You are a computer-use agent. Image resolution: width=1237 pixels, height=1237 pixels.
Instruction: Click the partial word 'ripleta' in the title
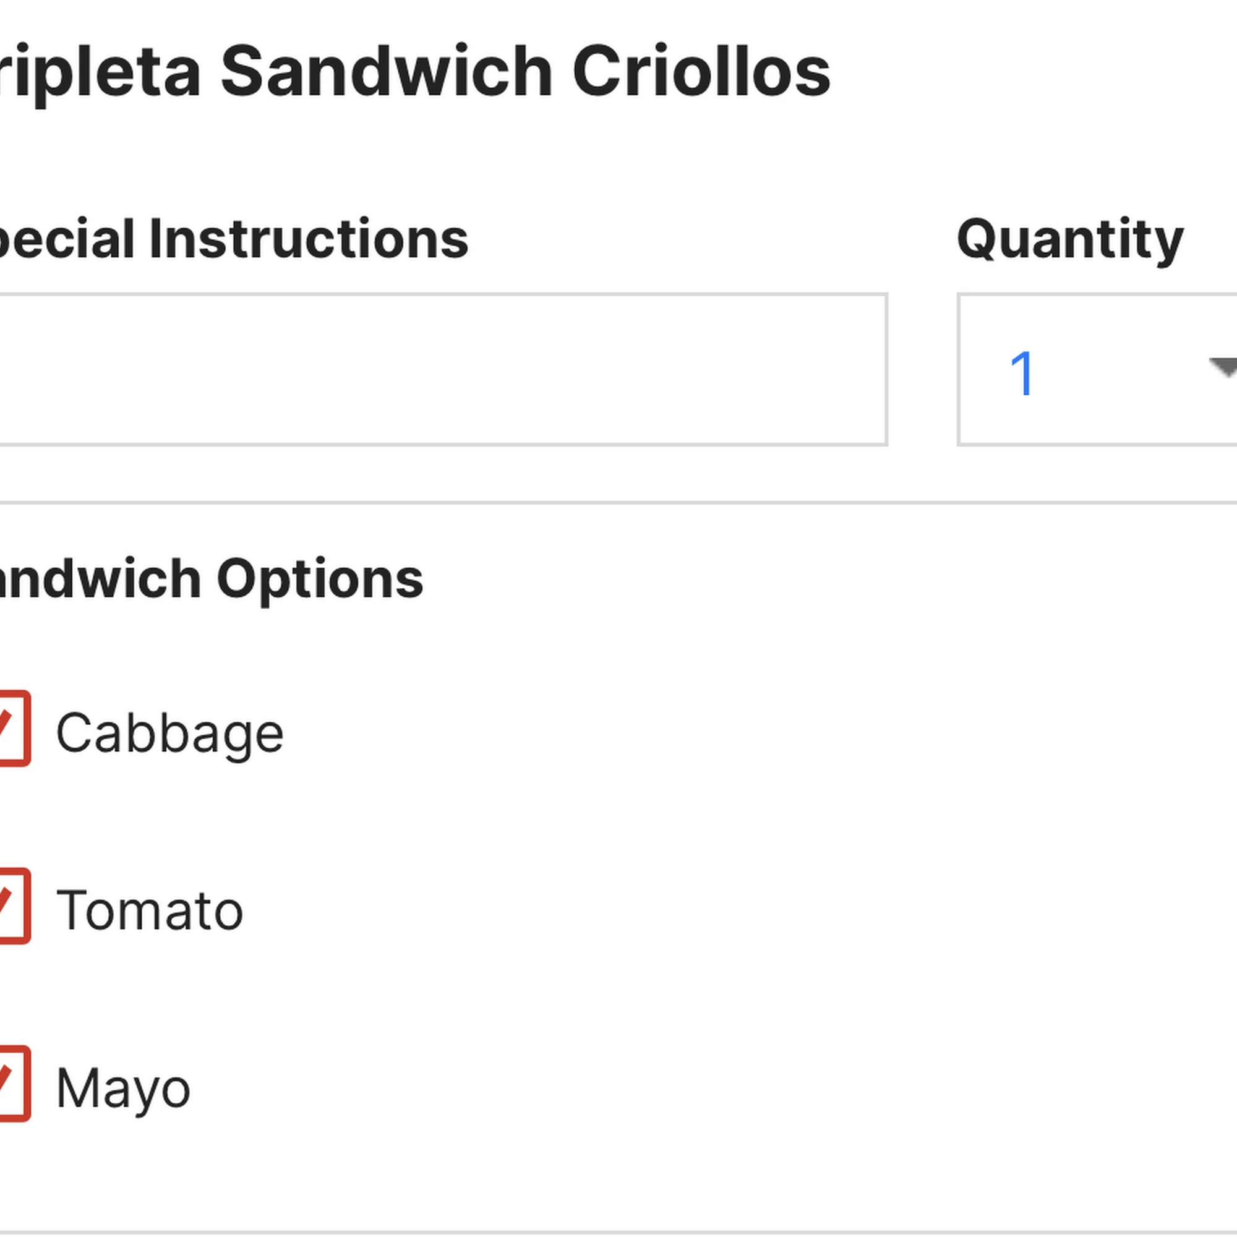pos(99,73)
